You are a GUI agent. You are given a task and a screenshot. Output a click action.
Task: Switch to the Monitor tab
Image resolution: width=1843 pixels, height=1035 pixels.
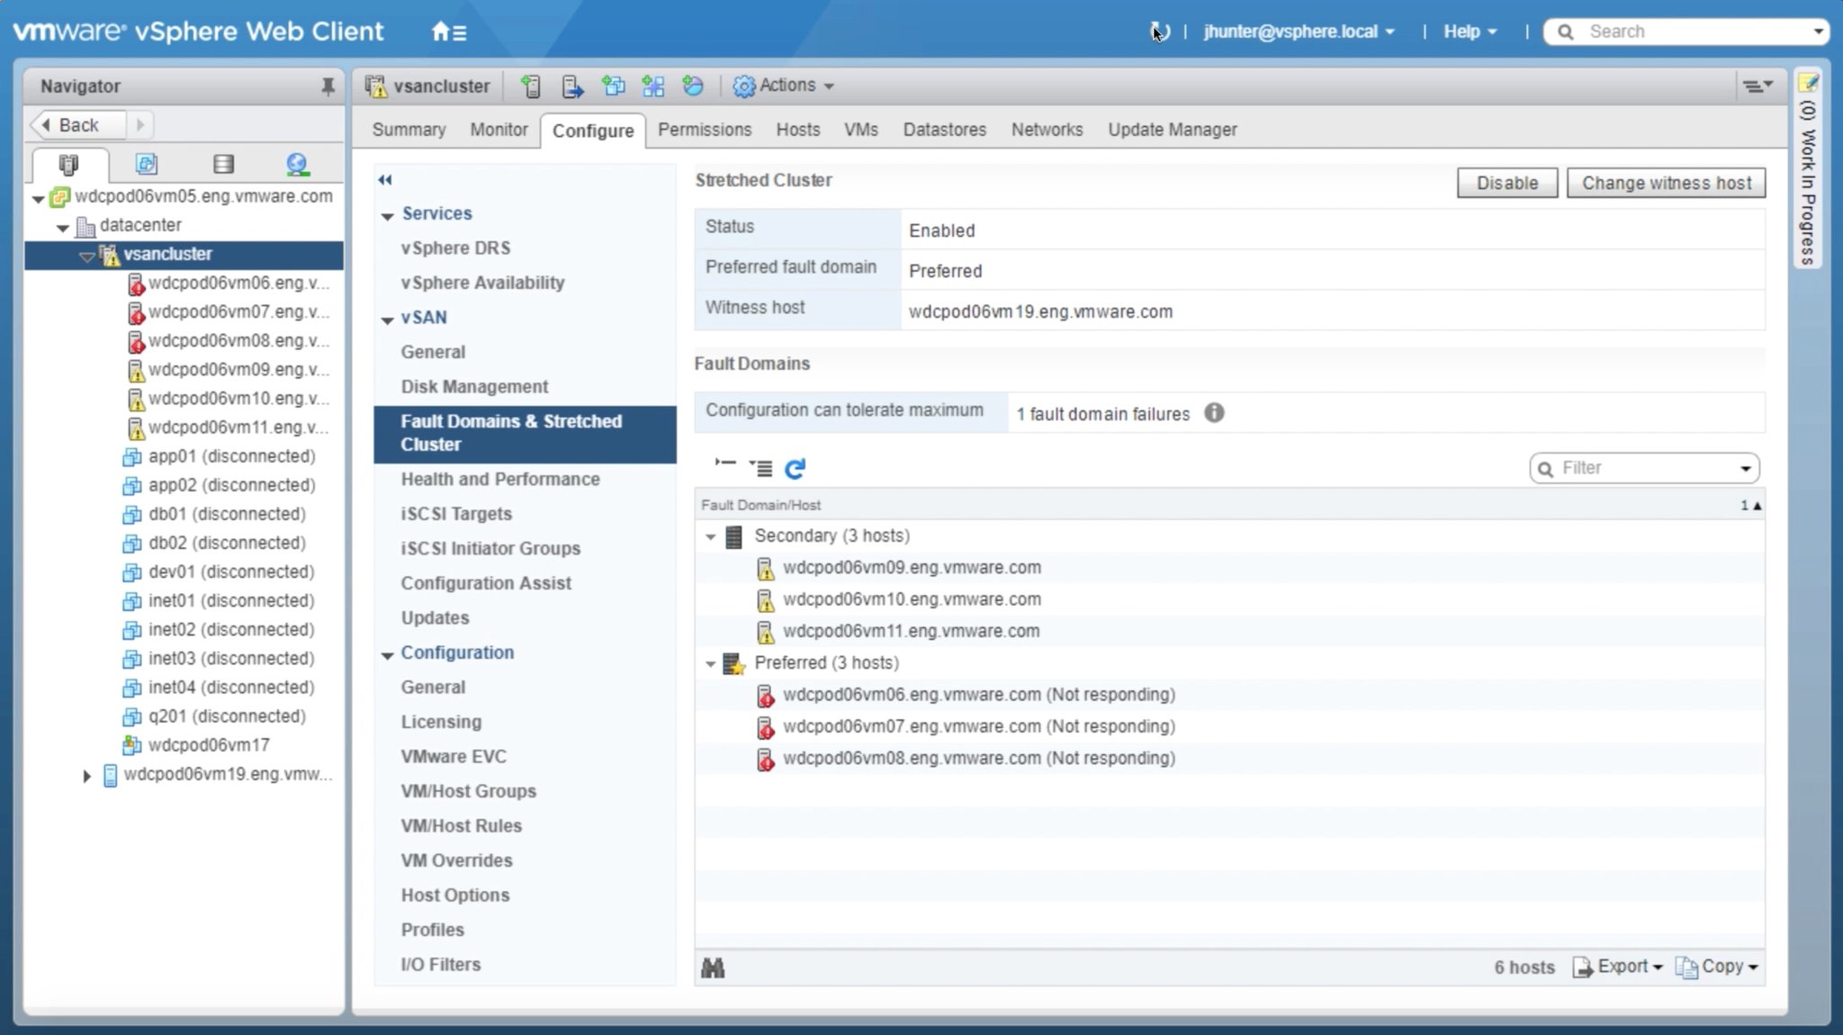click(x=499, y=130)
